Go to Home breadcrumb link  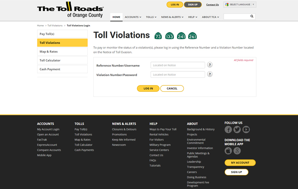tap(40, 25)
